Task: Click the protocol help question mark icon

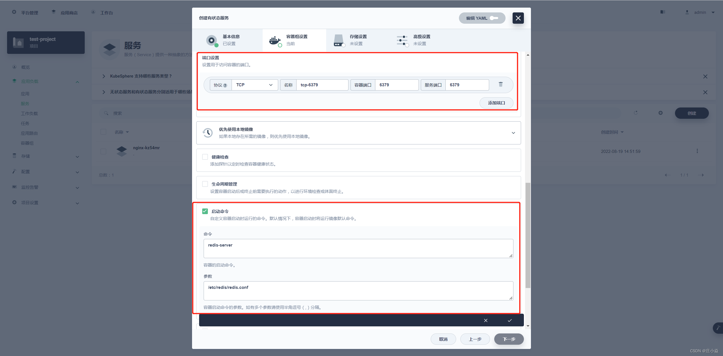Action: (x=225, y=85)
